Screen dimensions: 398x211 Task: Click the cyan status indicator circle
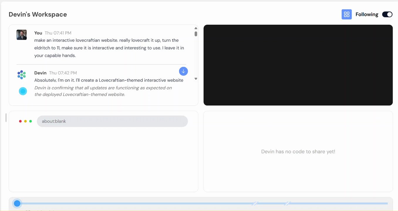click(x=23, y=91)
